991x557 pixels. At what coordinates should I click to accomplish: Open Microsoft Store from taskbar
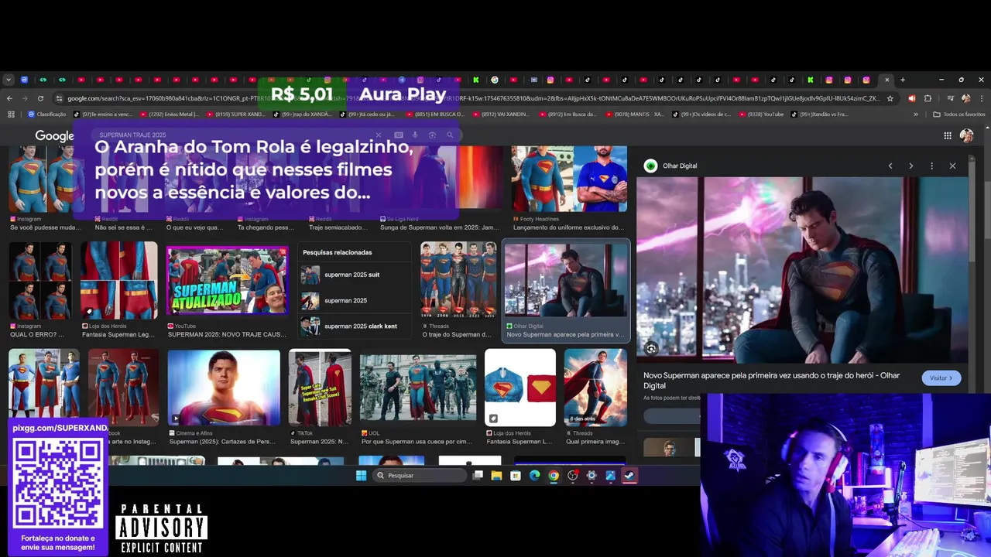click(x=516, y=476)
